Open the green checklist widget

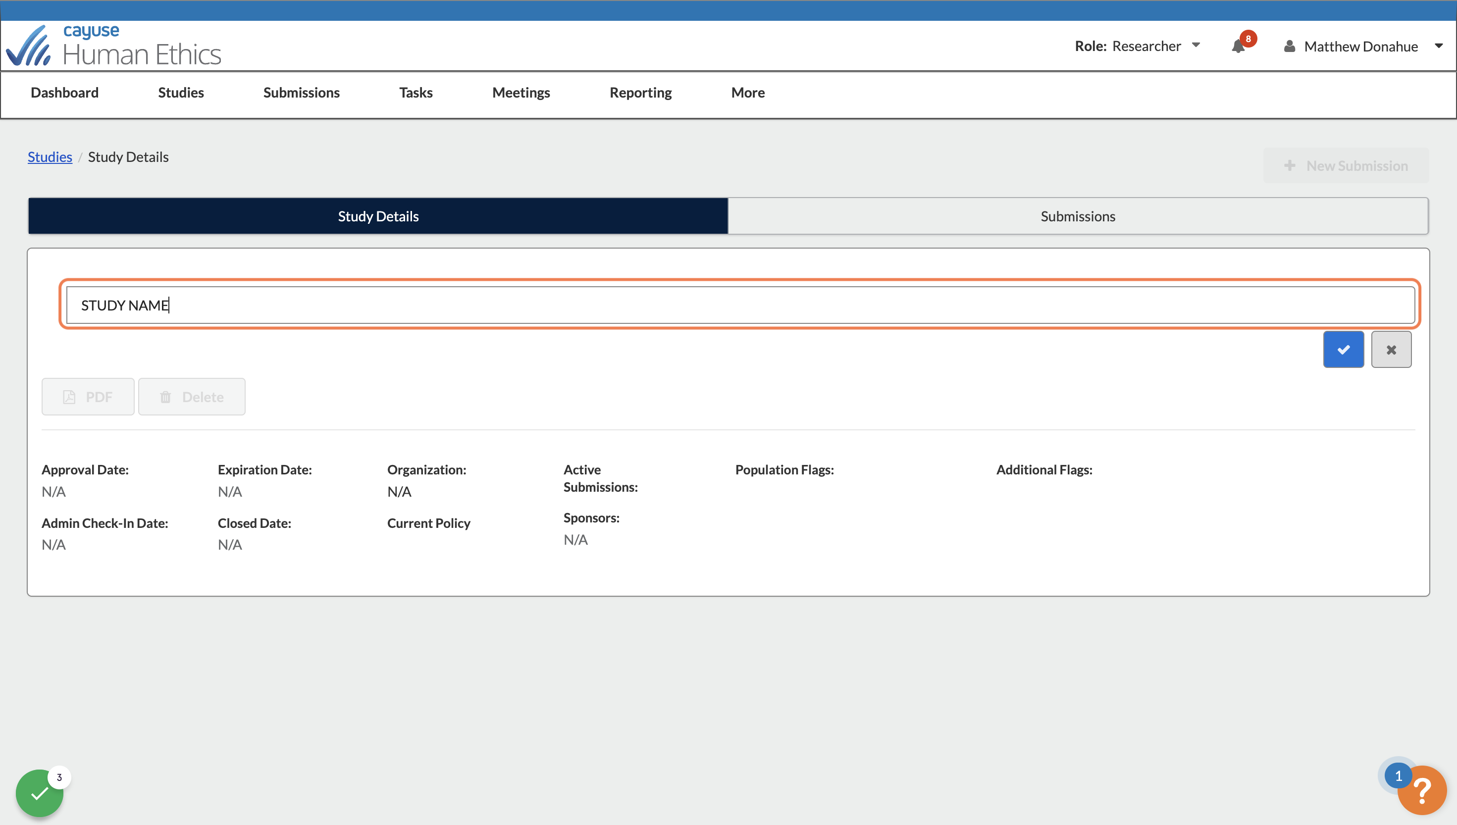[x=39, y=793]
